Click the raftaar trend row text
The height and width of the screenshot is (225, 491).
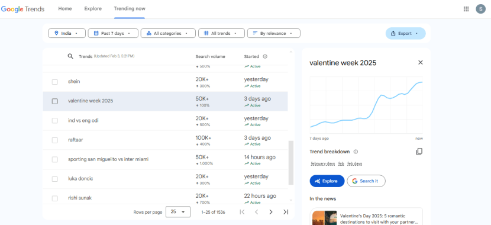pos(75,140)
